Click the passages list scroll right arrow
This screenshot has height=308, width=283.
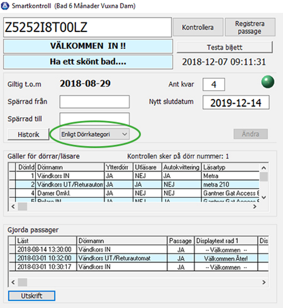(x=264, y=282)
